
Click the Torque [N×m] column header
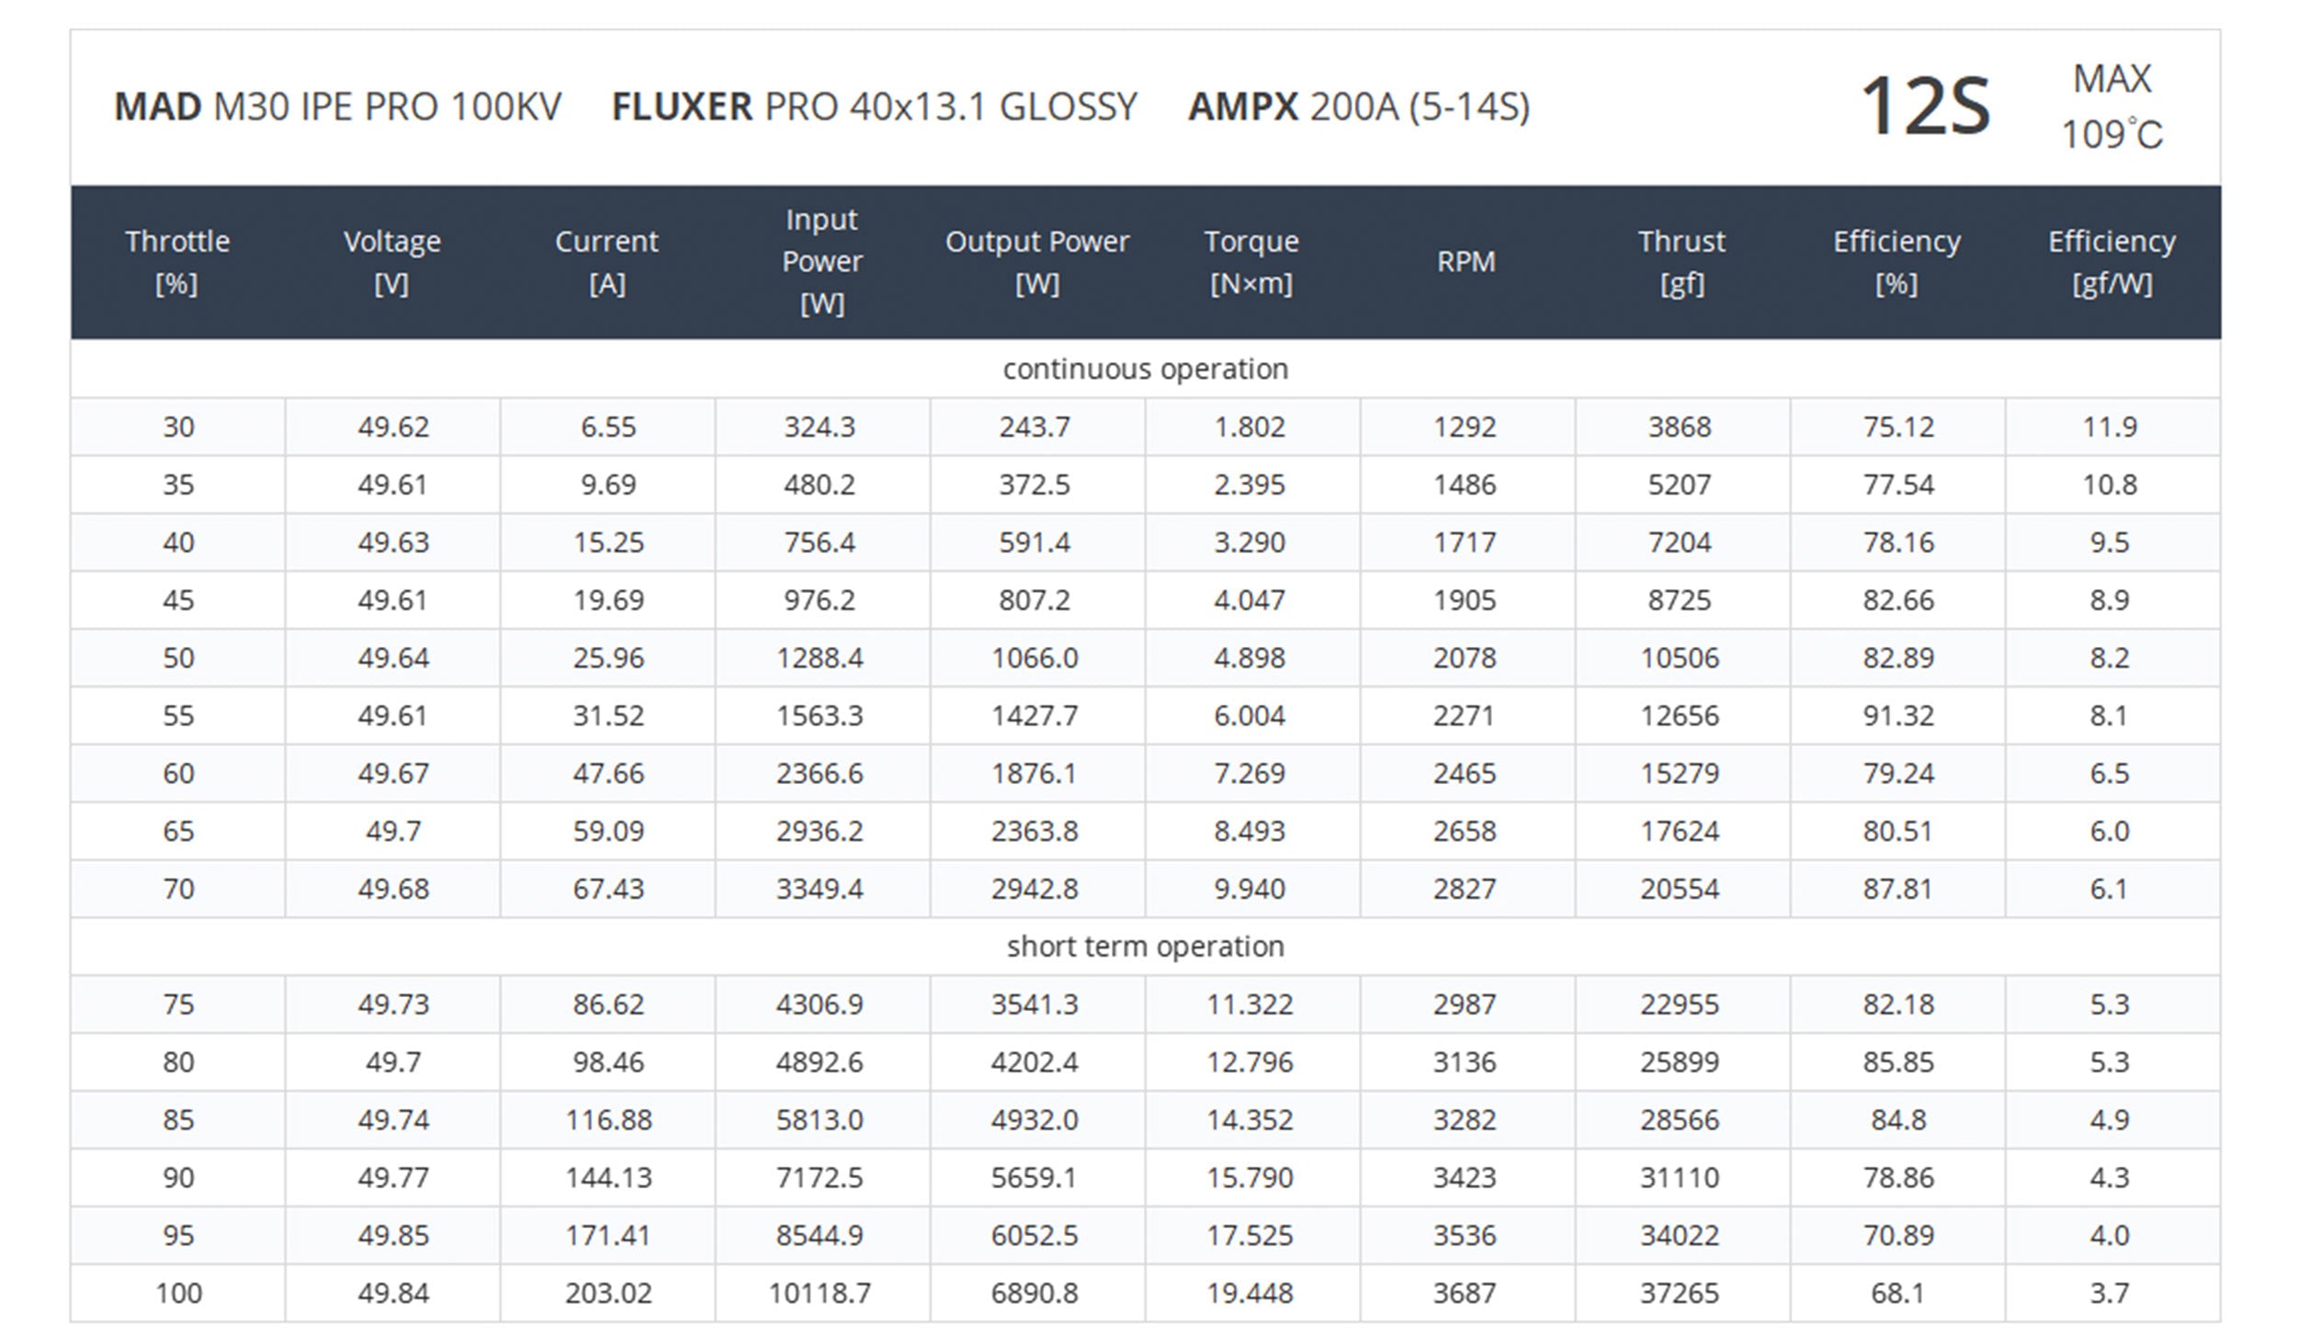point(1251,262)
